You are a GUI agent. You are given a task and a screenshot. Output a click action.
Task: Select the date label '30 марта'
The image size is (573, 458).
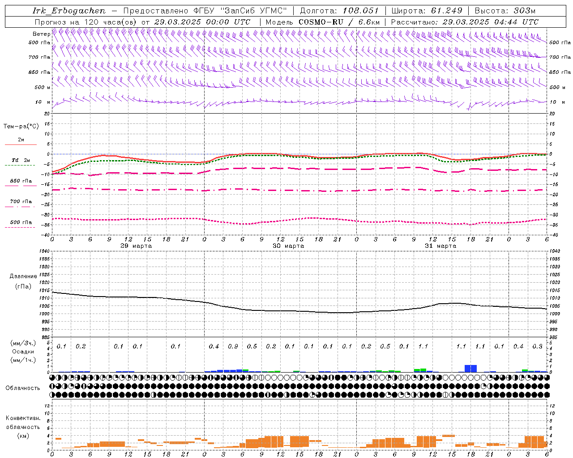288,246
